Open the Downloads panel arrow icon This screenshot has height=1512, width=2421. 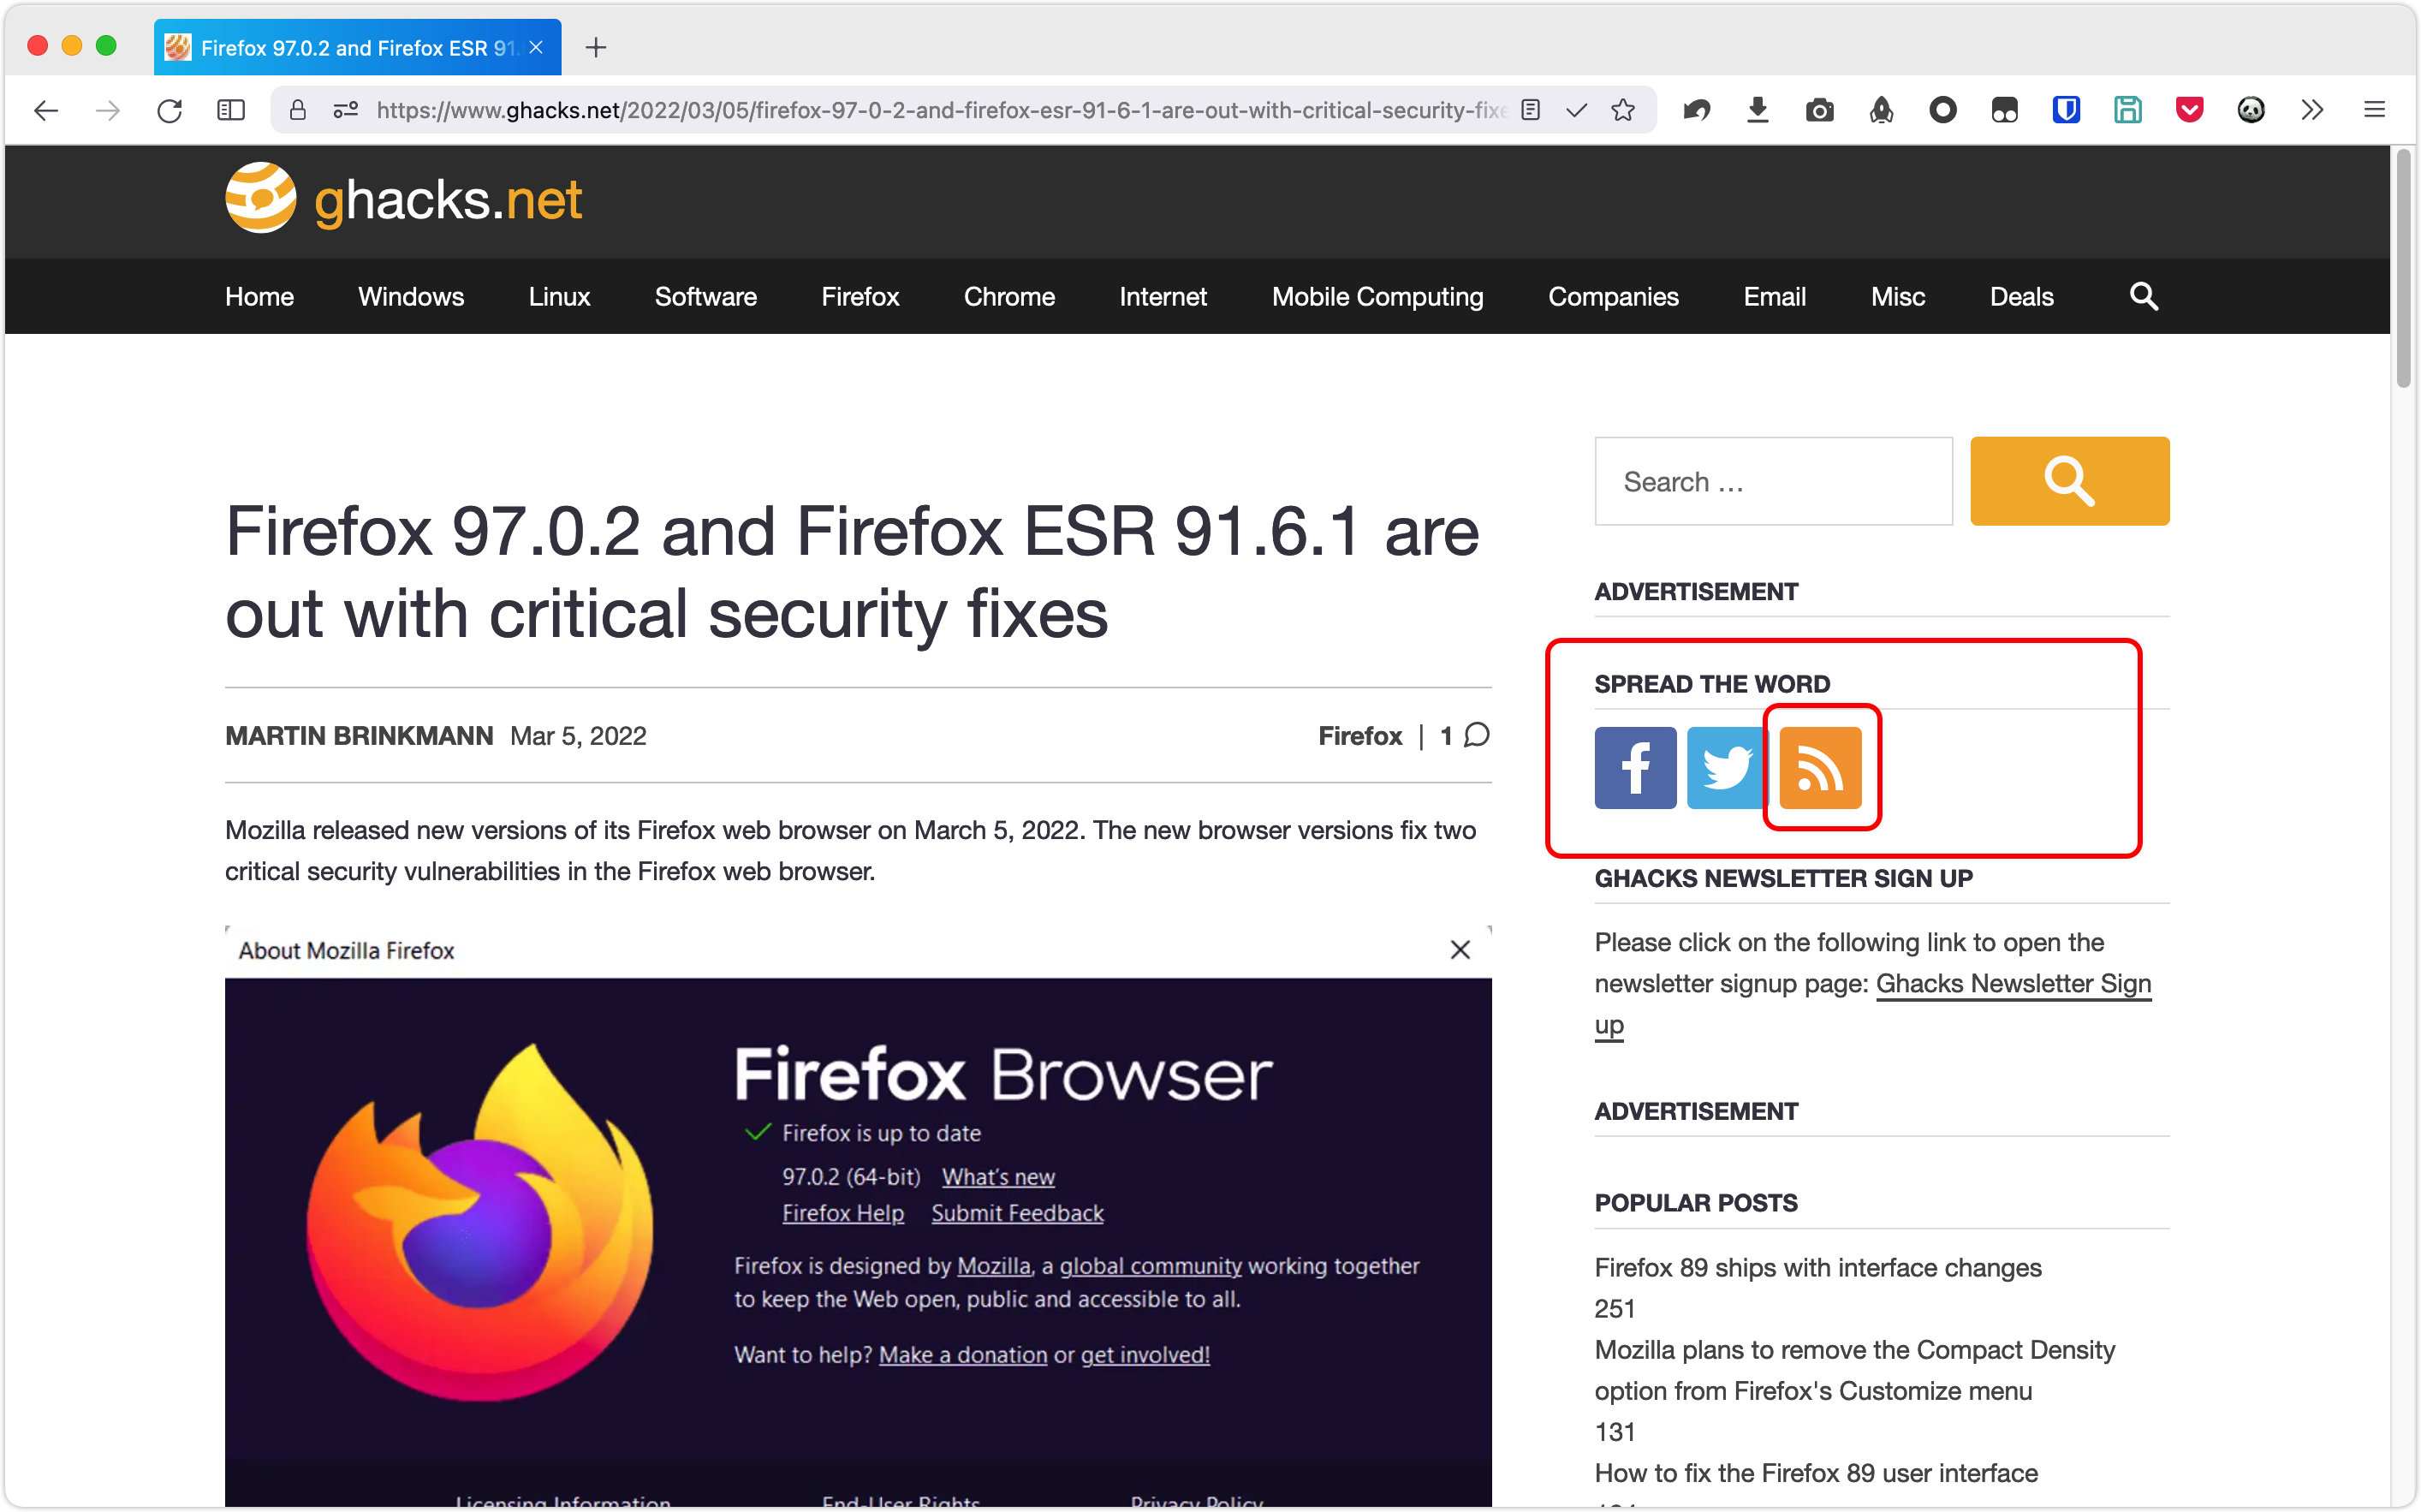[1758, 110]
